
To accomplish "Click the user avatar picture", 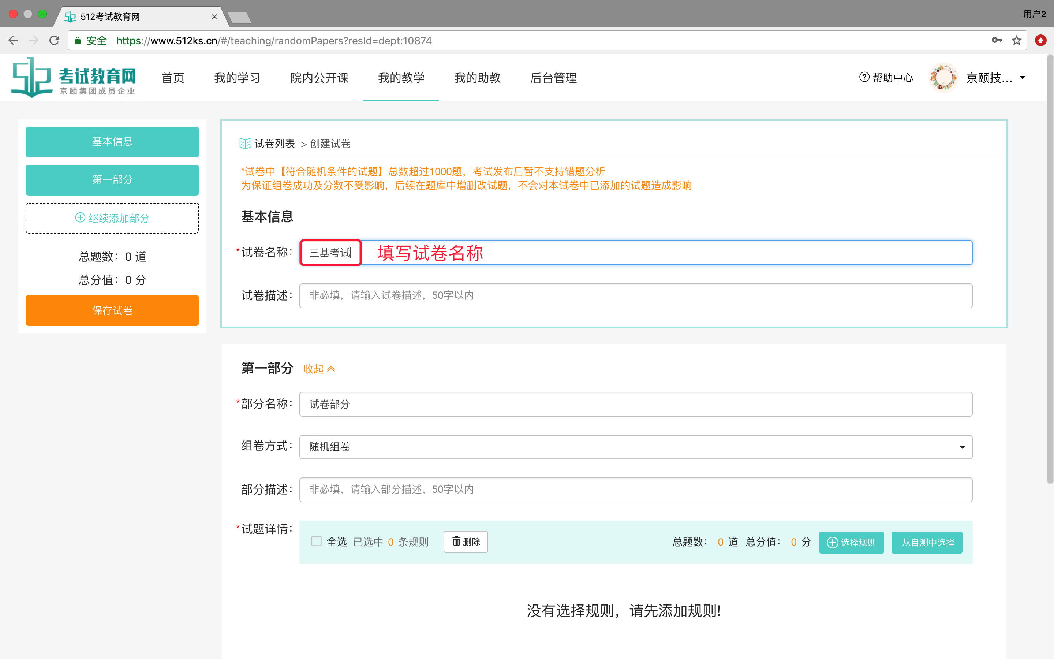I will 942,78.
